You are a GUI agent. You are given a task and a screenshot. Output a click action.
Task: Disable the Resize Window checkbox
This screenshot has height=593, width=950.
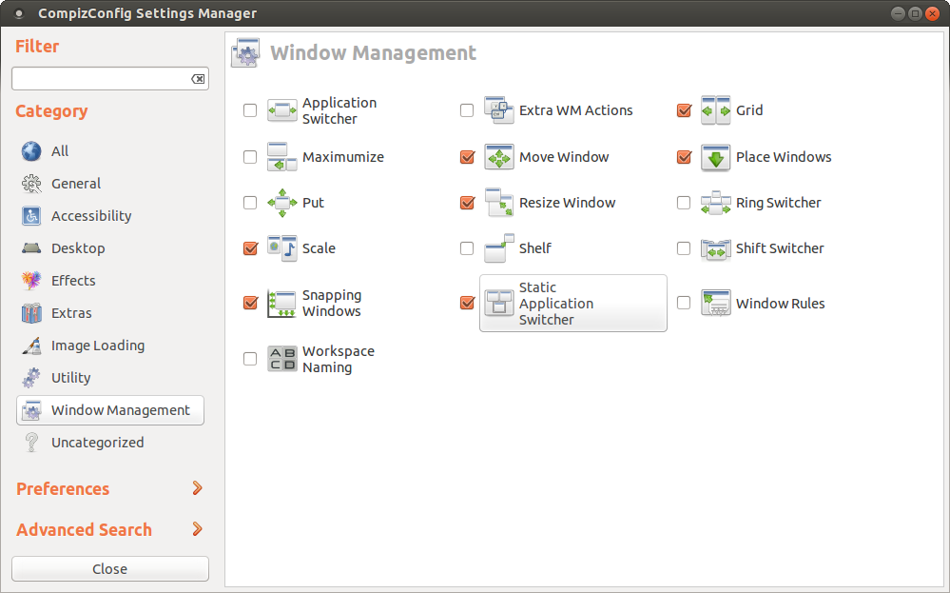pos(467,203)
